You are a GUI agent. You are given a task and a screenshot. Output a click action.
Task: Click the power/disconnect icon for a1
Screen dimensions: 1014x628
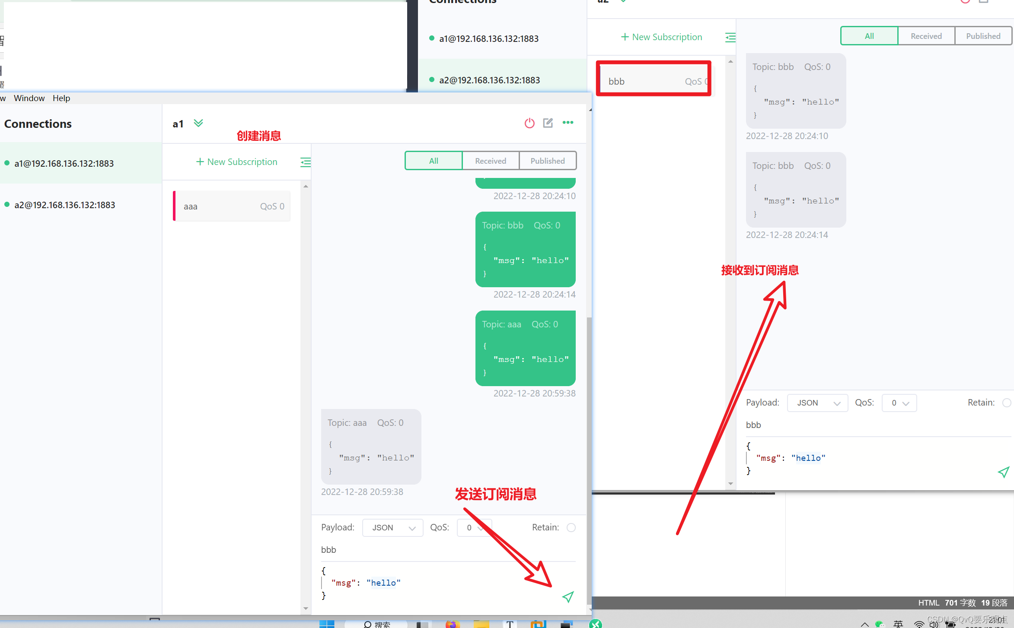pos(529,122)
